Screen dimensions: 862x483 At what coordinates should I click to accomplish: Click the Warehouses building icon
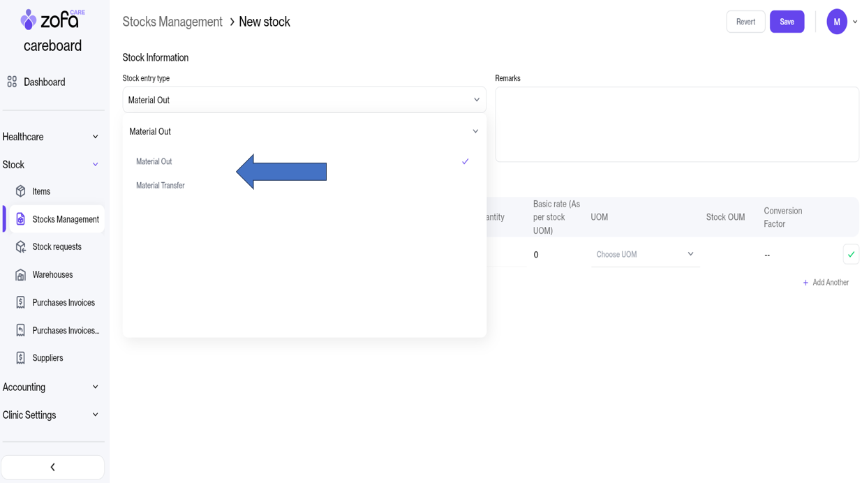coord(20,275)
